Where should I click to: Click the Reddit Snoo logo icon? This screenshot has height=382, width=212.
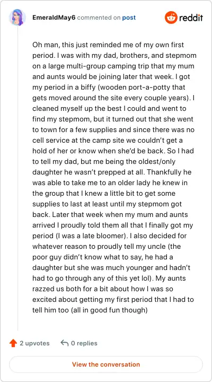[171, 18]
